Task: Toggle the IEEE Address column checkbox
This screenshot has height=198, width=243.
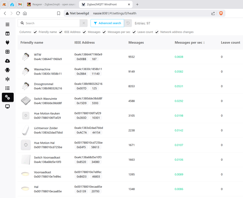Action: (x=61, y=32)
